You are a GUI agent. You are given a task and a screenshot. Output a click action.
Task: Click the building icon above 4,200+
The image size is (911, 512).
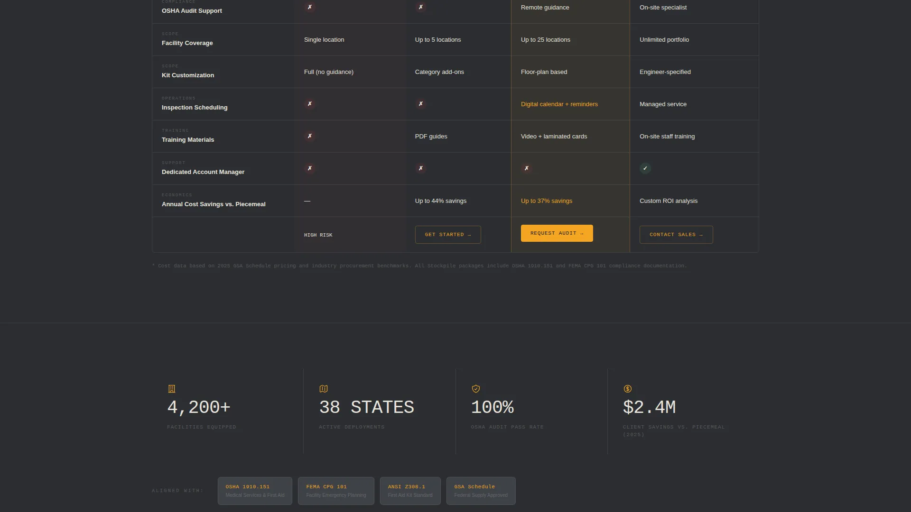click(172, 389)
